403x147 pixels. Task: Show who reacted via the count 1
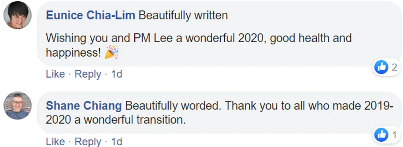pos(394,135)
